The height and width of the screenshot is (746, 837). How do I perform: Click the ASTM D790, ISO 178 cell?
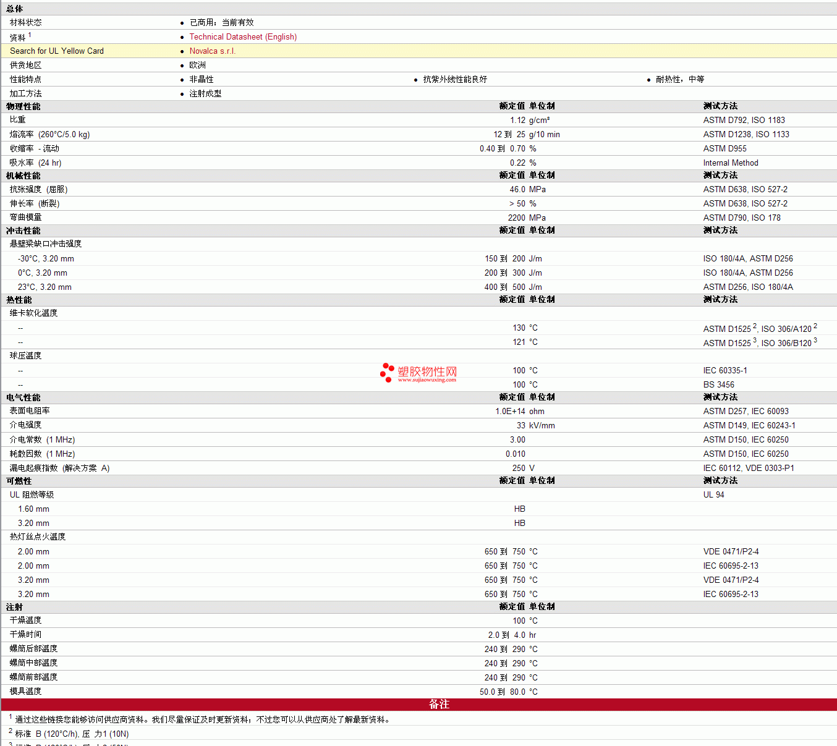coord(742,218)
